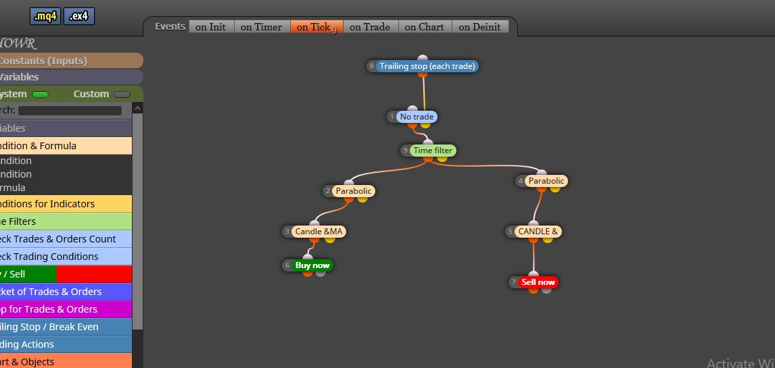Image resolution: width=775 pixels, height=368 pixels.
Task: Select Parabolic block number 4
Action: [x=546, y=181]
